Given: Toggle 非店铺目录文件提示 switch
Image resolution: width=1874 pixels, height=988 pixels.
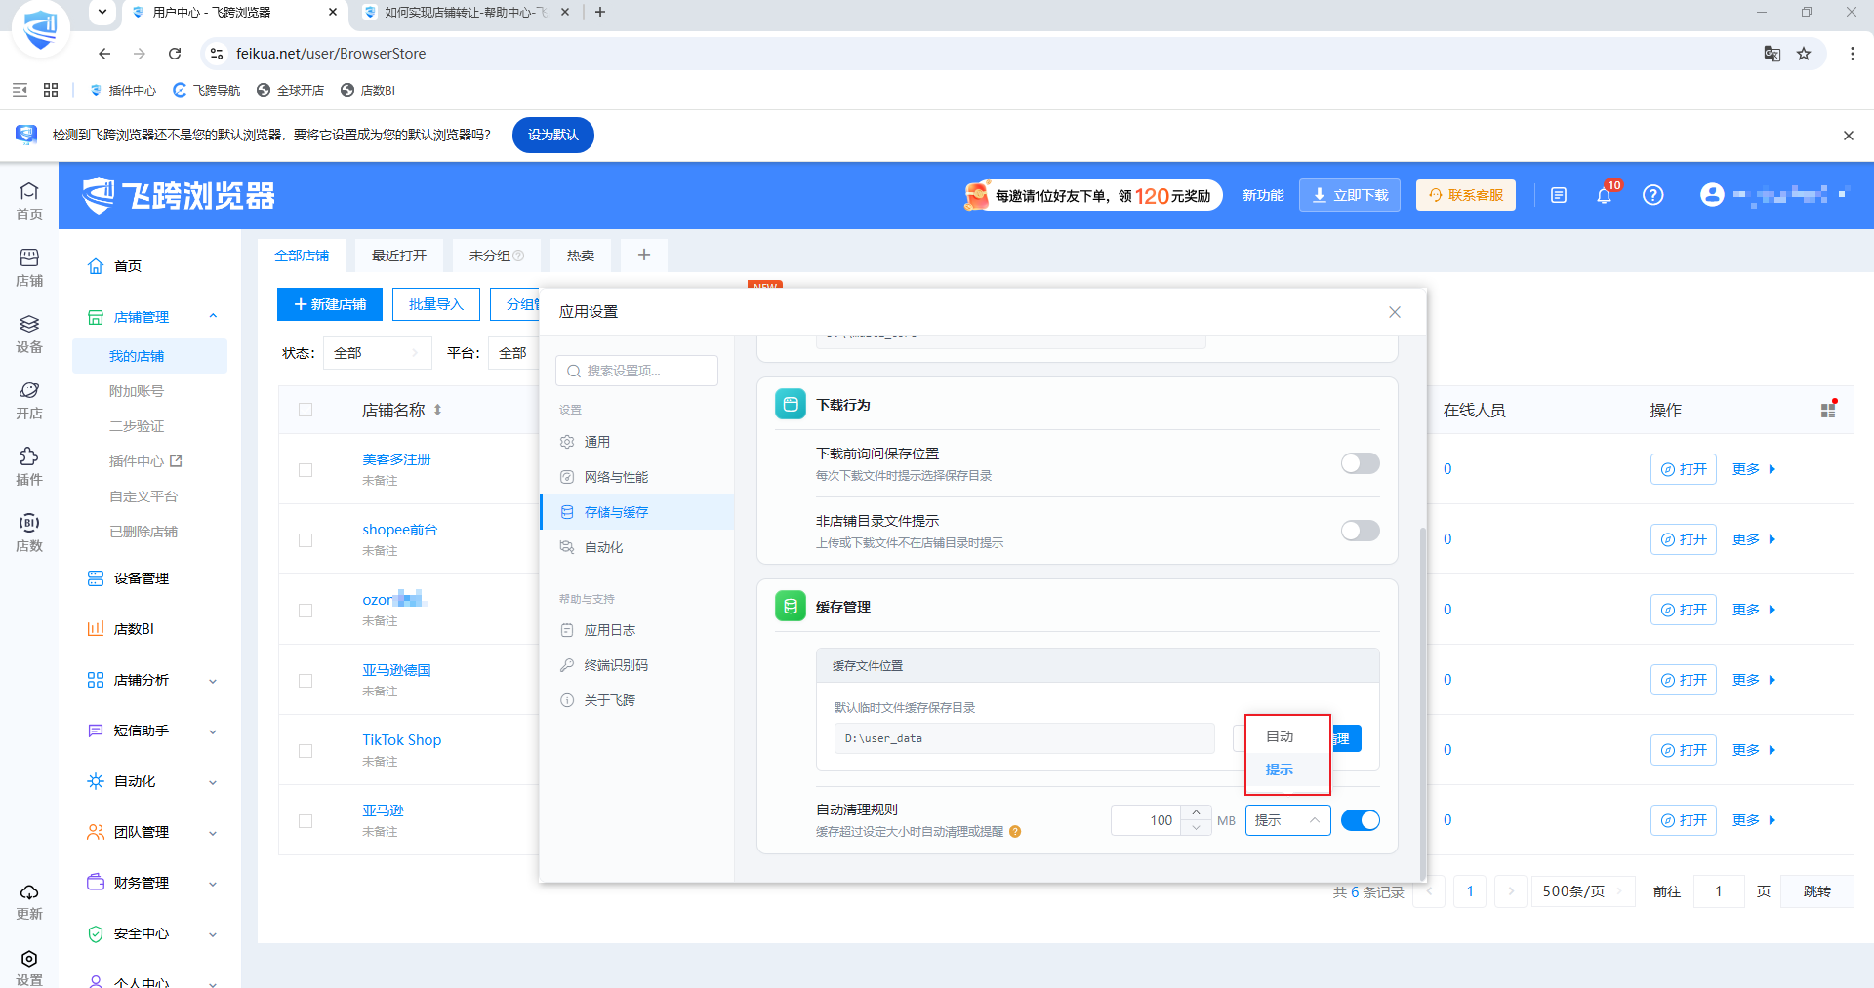Looking at the screenshot, I should pyautogui.click(x=1360, y=531).
